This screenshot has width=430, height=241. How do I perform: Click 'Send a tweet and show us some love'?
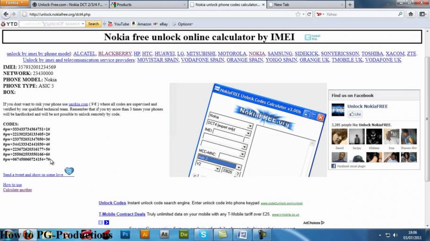point(33,175)
